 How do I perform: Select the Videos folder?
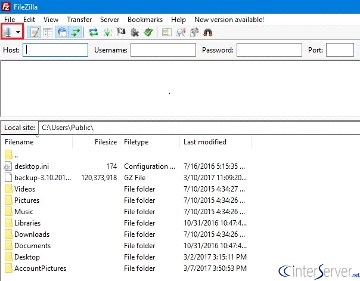tap(25, 189)
